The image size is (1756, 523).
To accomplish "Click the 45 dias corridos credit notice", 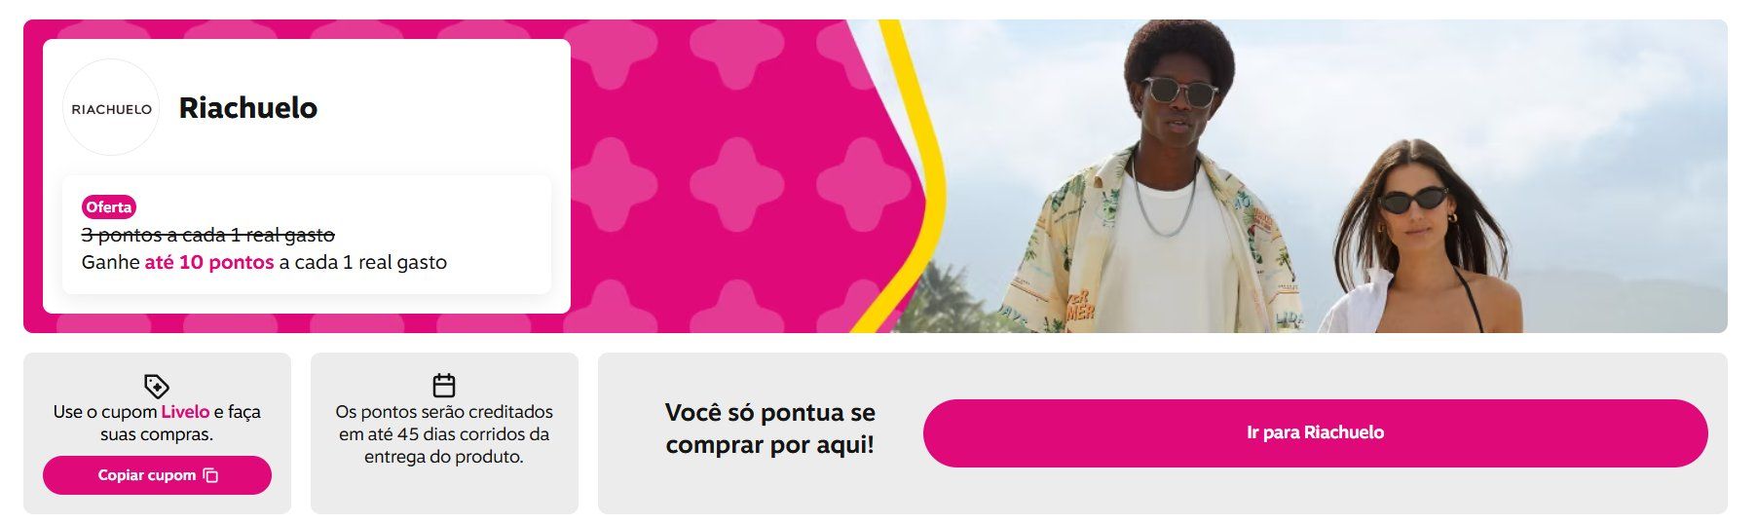I will tap(444, 434).
